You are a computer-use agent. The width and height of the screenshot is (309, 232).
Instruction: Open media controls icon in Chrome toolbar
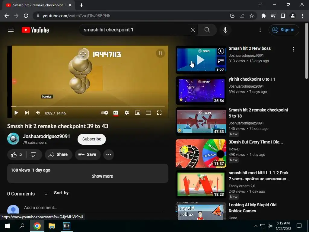point(273,16)
